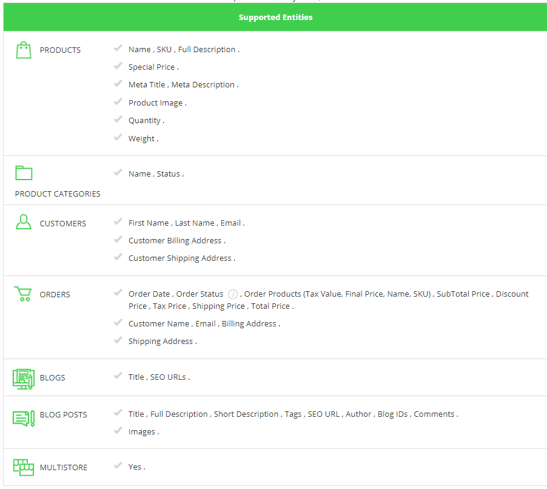This screenshot has height=489, width=547.
Task: Click the PRODUCT CATEGORIES label
Action: pos(58,194)
